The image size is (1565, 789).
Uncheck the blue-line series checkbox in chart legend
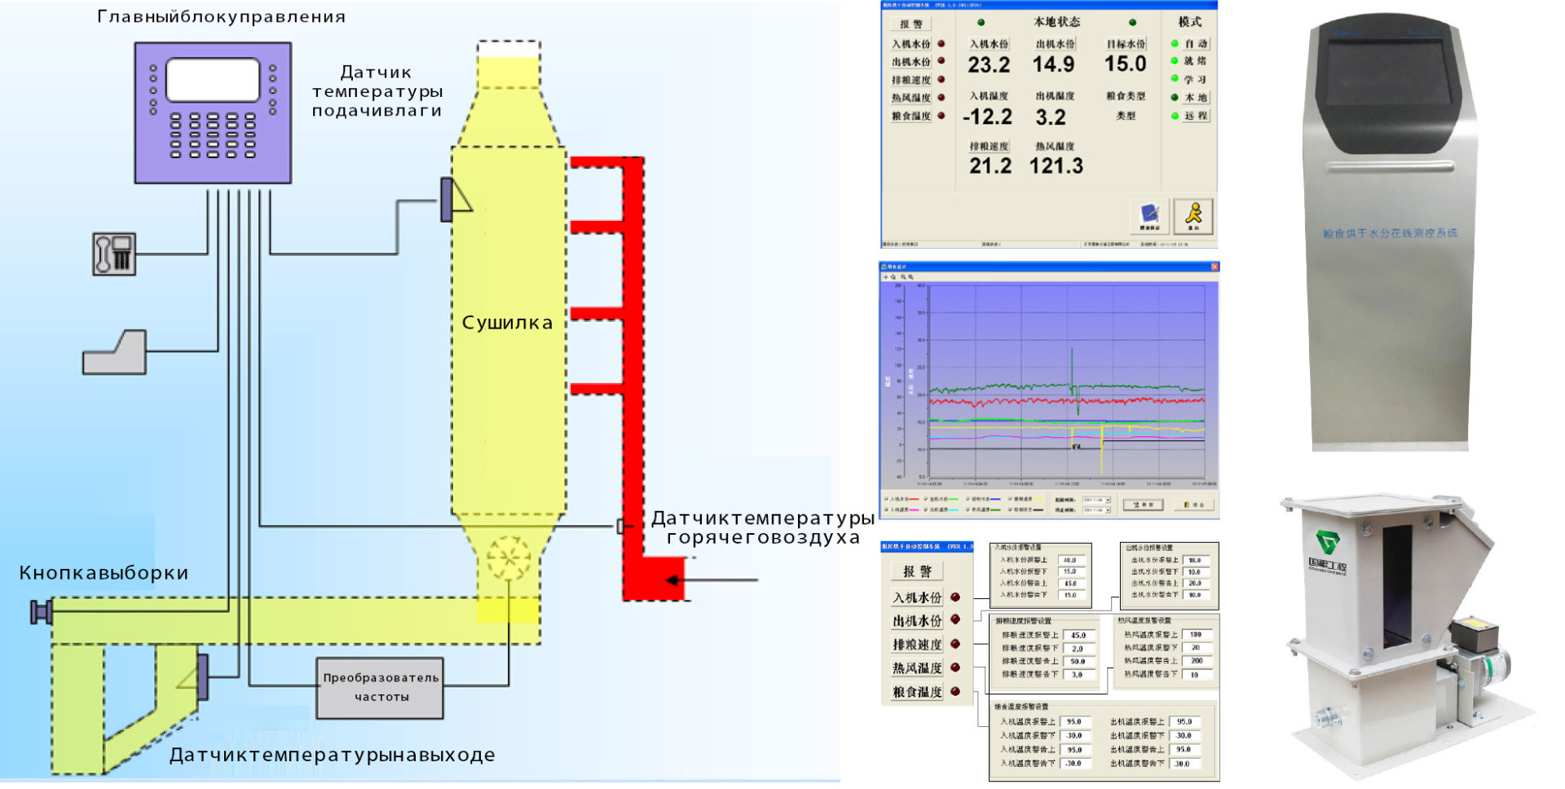(968, 499)
